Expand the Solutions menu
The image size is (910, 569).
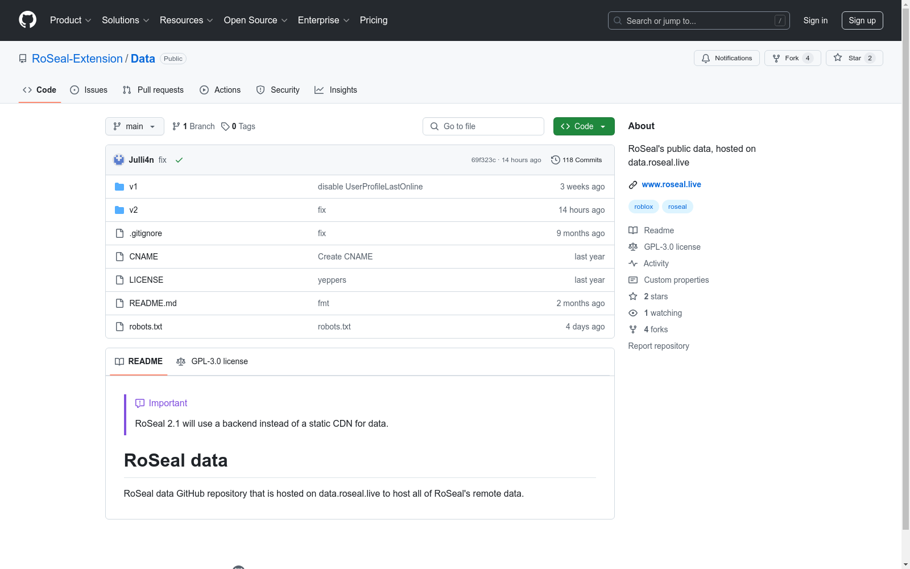pos(126,20)
